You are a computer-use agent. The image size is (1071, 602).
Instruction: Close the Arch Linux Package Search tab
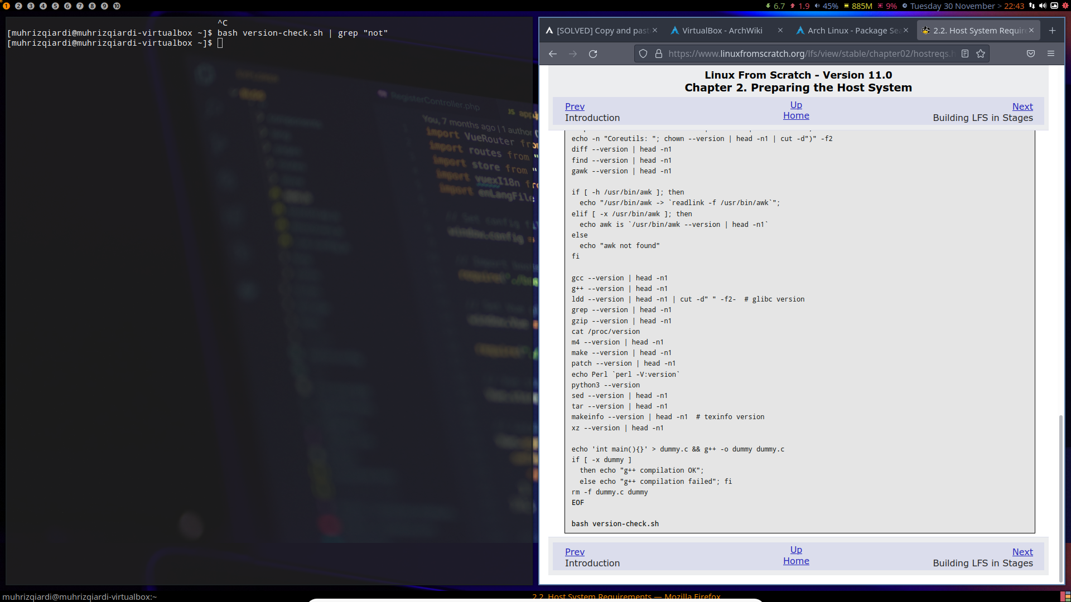click(906, 30)
